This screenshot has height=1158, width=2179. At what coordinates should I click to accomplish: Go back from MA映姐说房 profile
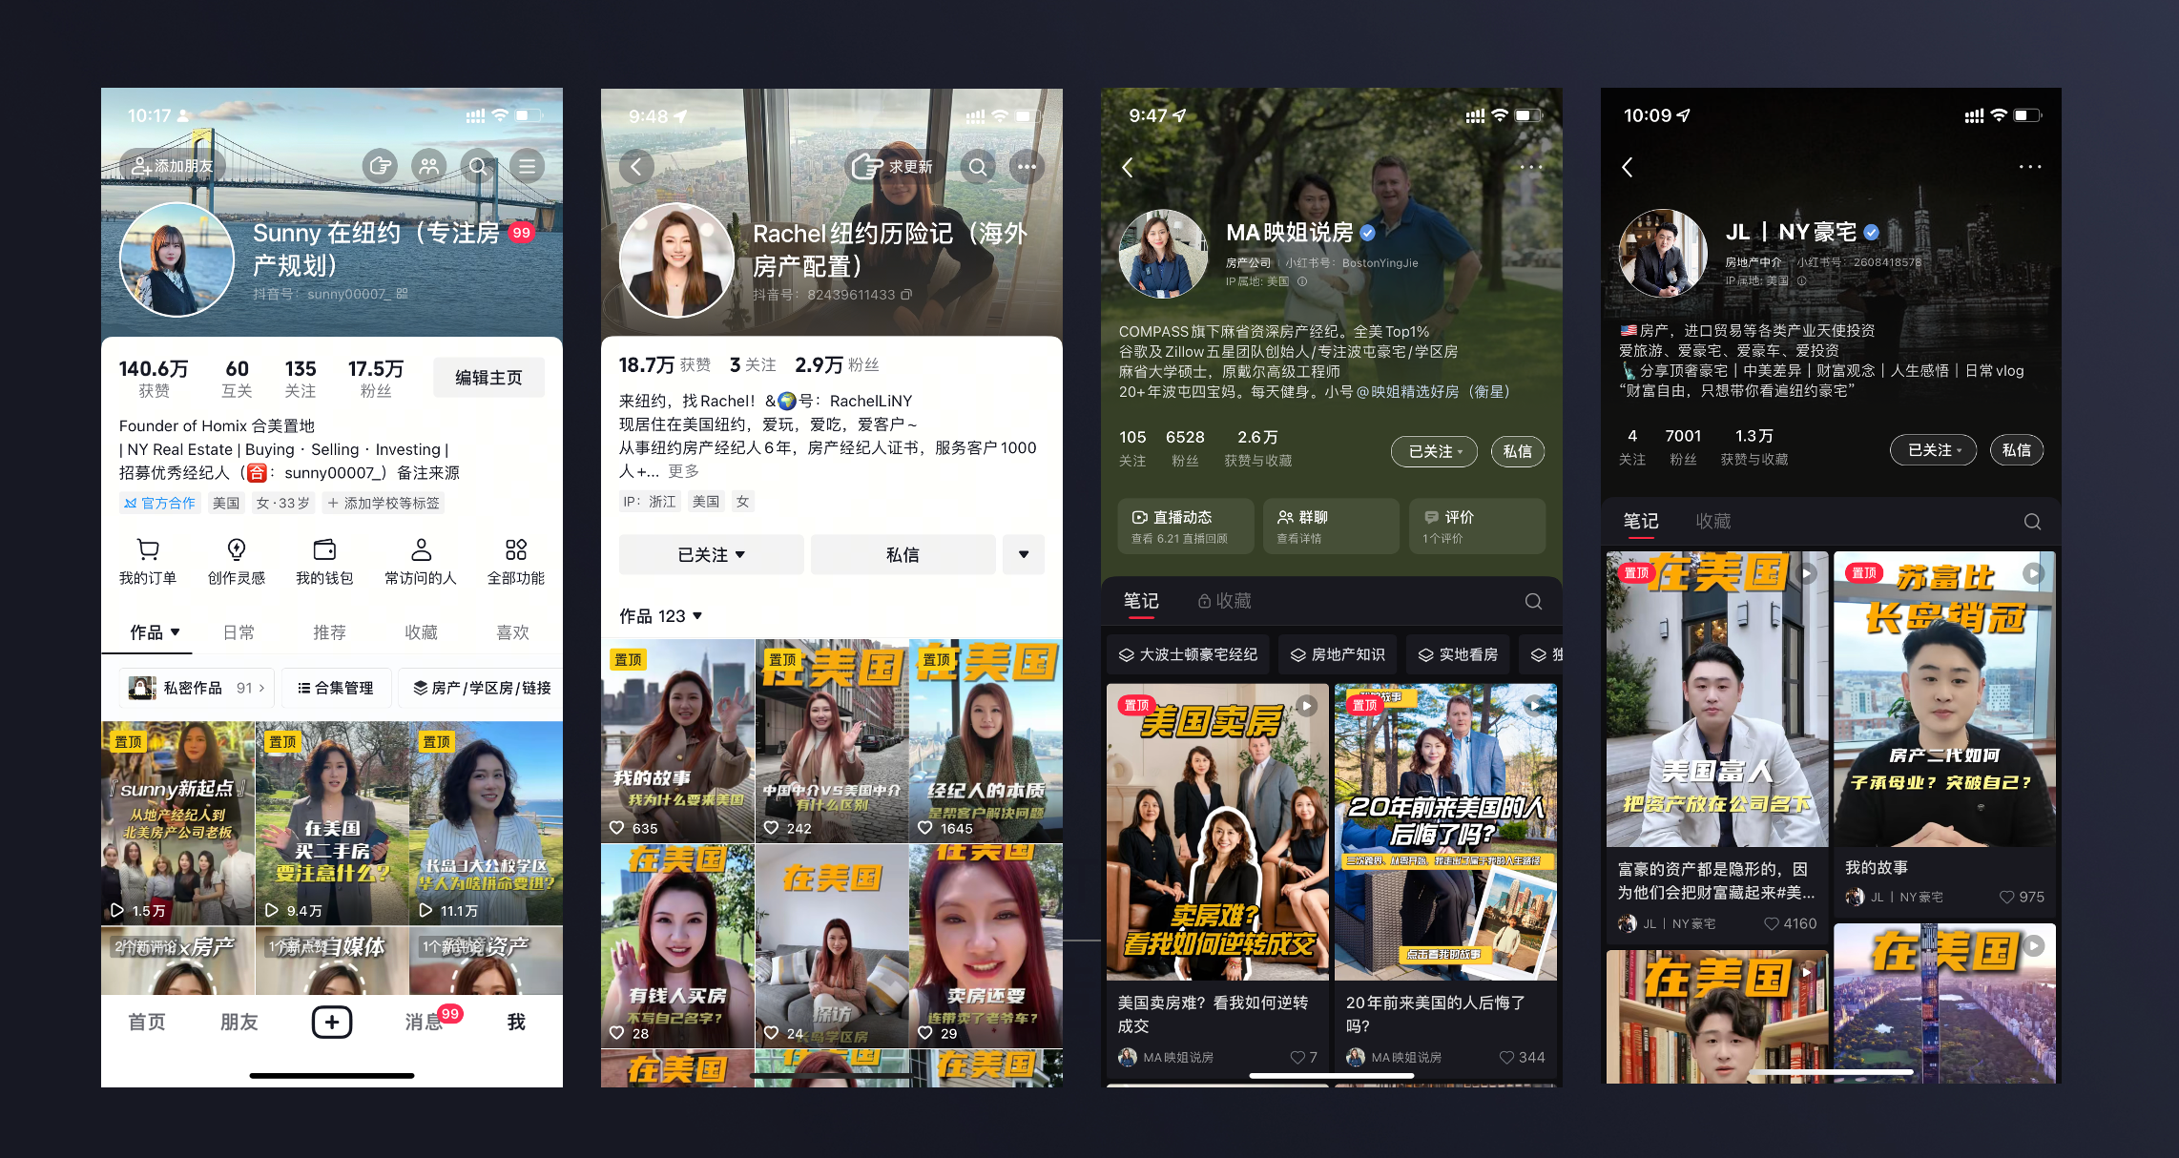click(1128, 167)
